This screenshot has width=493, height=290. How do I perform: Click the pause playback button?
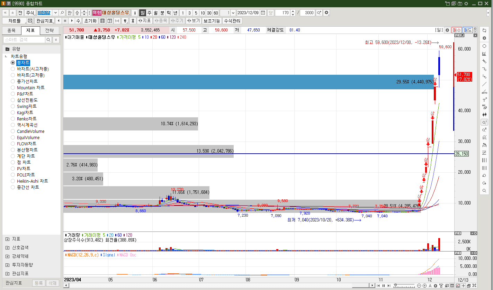pos(383,286)
